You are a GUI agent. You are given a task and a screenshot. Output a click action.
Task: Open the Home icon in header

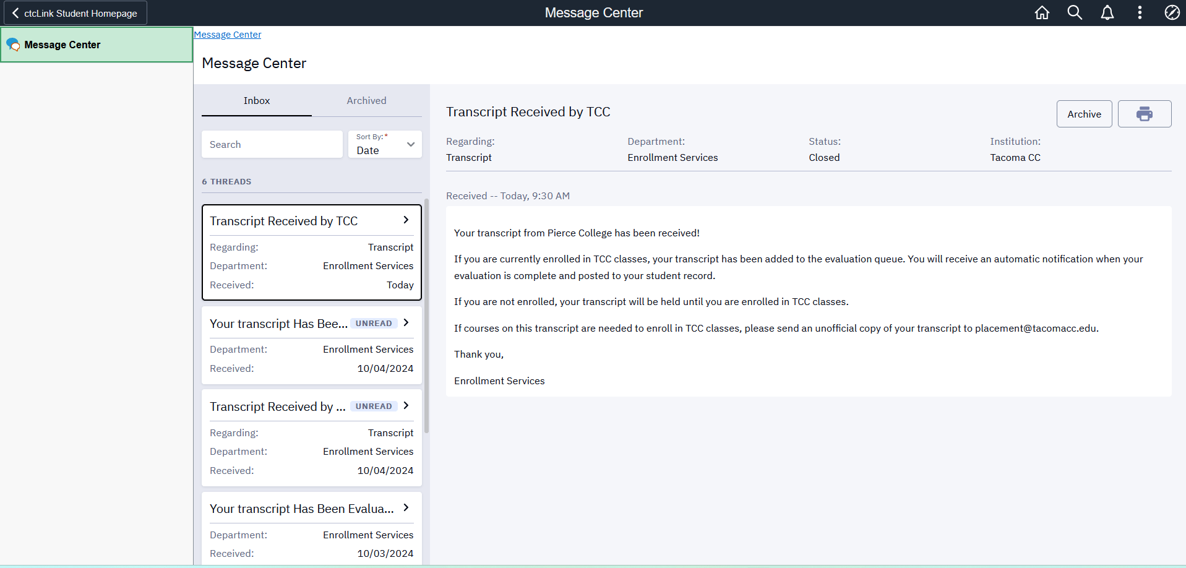pyautogui.click(x=1042, y=12)
